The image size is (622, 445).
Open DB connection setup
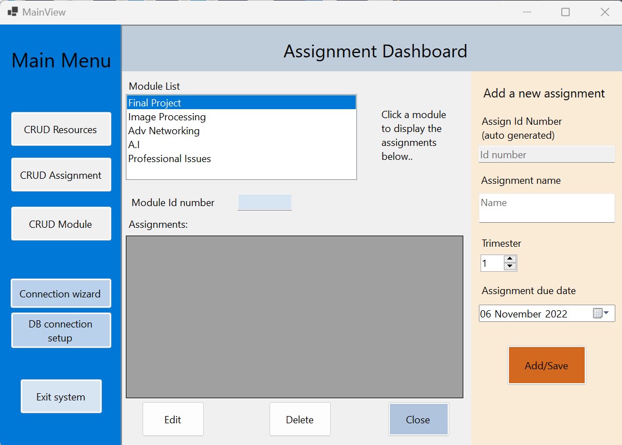(61, 331)
